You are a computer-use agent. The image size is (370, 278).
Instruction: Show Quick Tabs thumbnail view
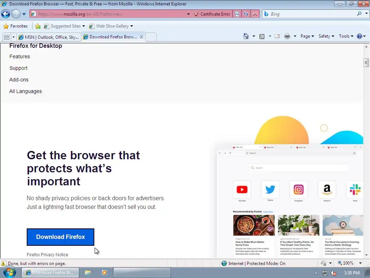[x=7, y=37]
